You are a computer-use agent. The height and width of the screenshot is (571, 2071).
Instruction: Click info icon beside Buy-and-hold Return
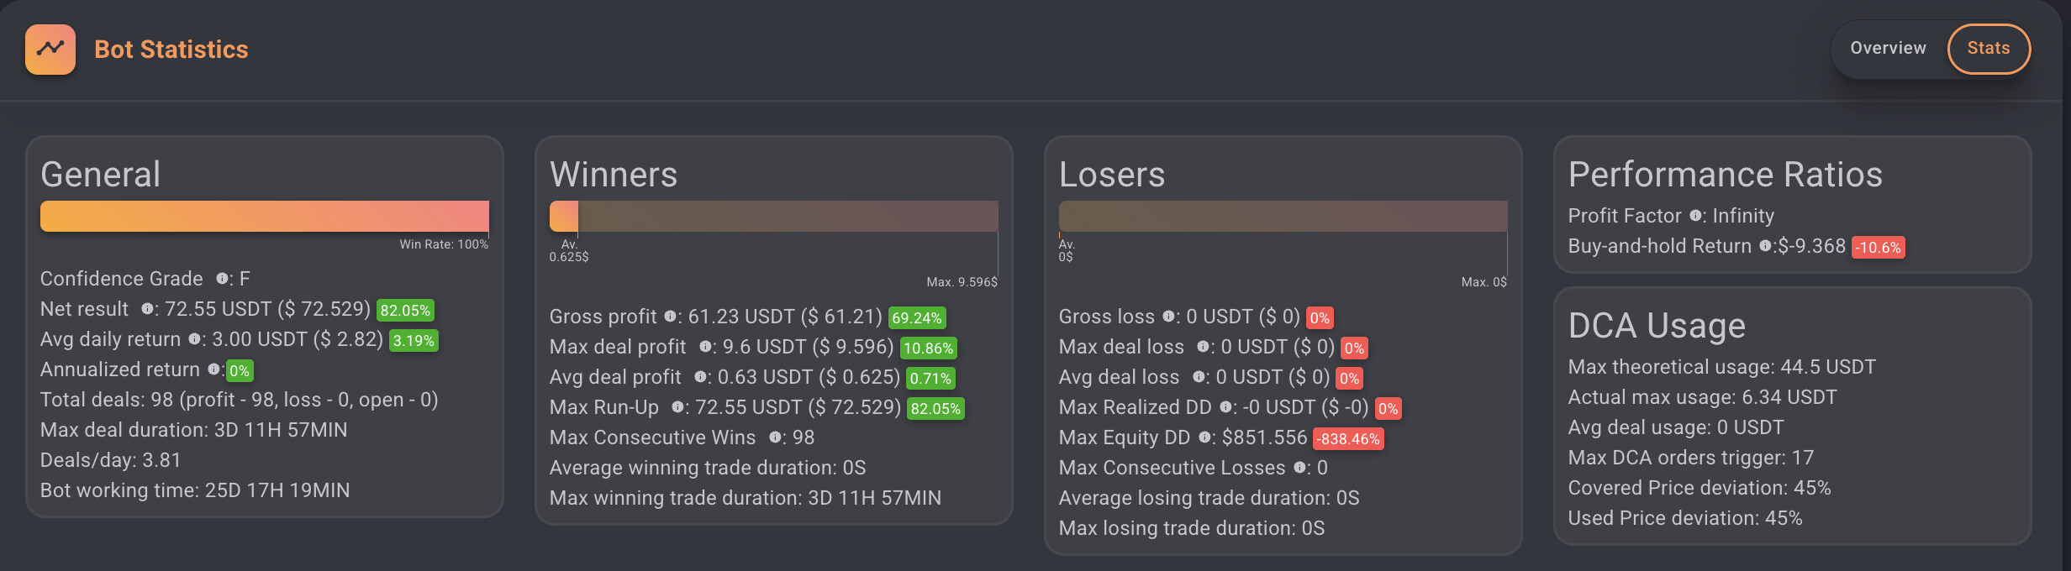pyautogui.click(x=1765, y=246)
